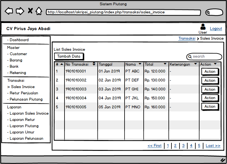Click the Transaksi section heading in sidebar
Viewport: 227px width, 164px height.
point(16,80)
